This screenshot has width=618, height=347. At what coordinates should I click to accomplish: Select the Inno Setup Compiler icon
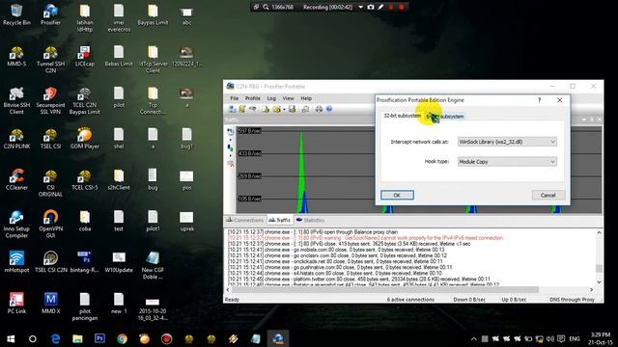tap(16, 224)
